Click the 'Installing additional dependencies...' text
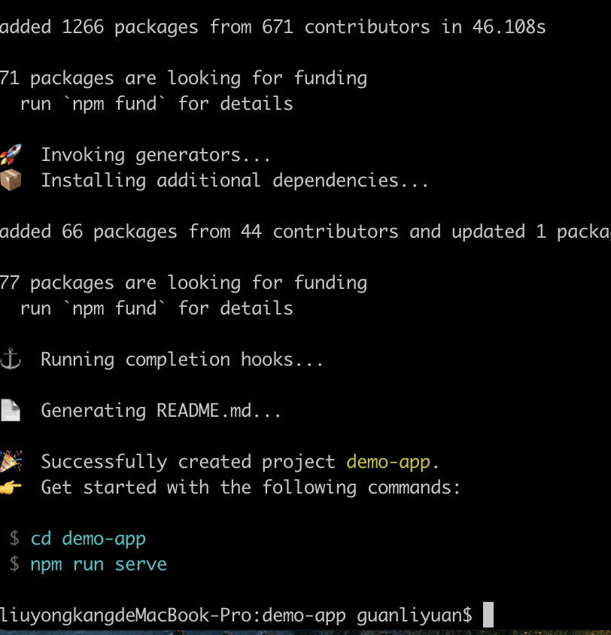The image size is (611, 635). coord(235,181)
